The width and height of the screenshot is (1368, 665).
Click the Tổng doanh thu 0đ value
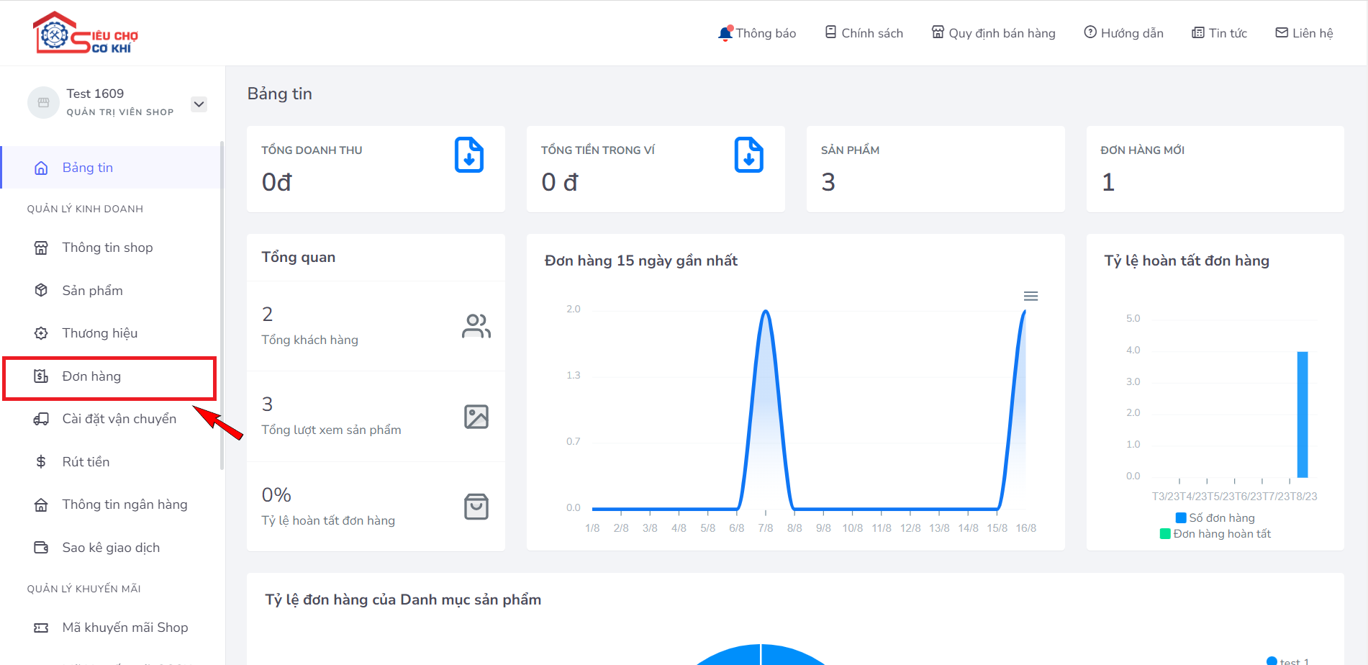(277, 182)
